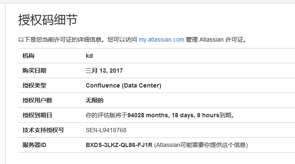This screenshot has width=295, height=164.
Task: Click the intro sentence 以下是您当前许可证的详细信息
Action: click(60, 40)
